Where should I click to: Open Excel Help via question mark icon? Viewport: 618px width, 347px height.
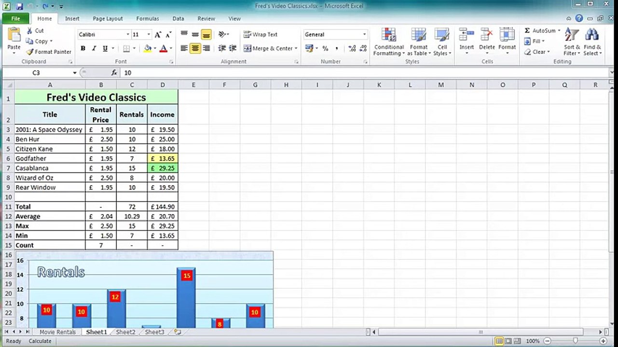click(579, 18)
